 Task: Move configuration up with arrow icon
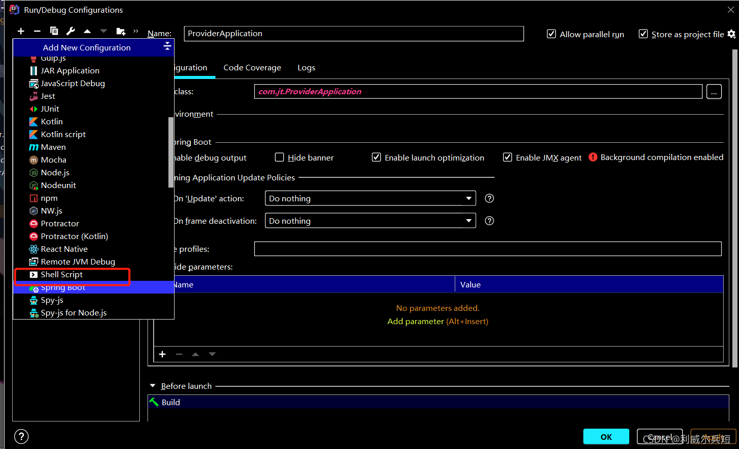click(87, 31)
